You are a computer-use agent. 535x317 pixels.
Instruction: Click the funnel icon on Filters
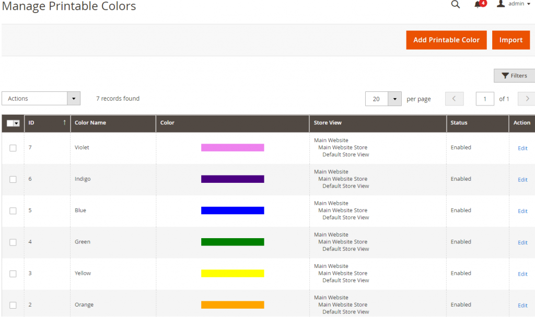[x=505, y=75]
